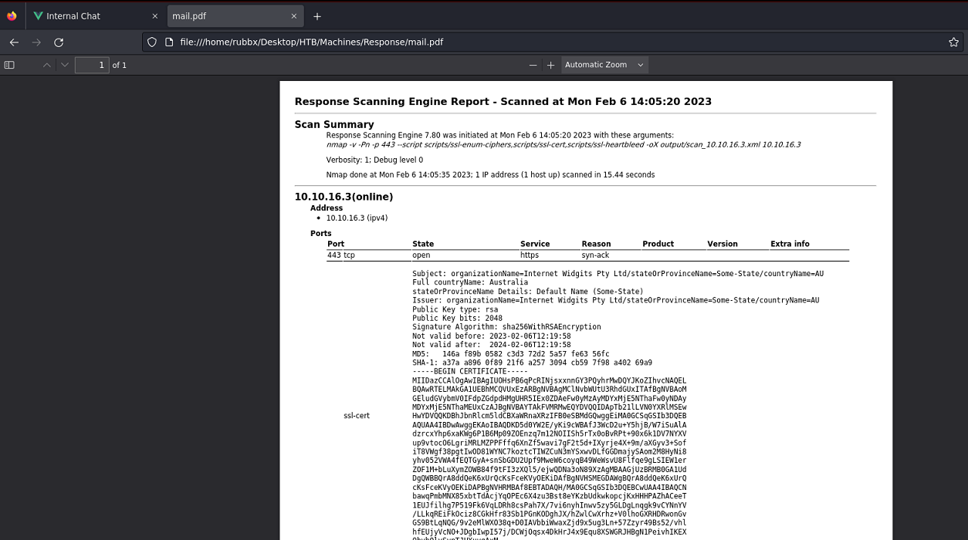
Task: Go back to the previous page
Action: click(14, 42)
